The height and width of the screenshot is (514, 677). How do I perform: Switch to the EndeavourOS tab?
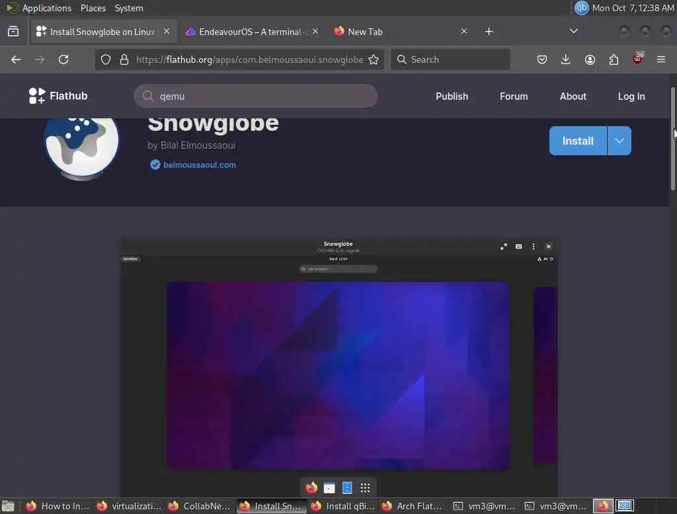252,32
